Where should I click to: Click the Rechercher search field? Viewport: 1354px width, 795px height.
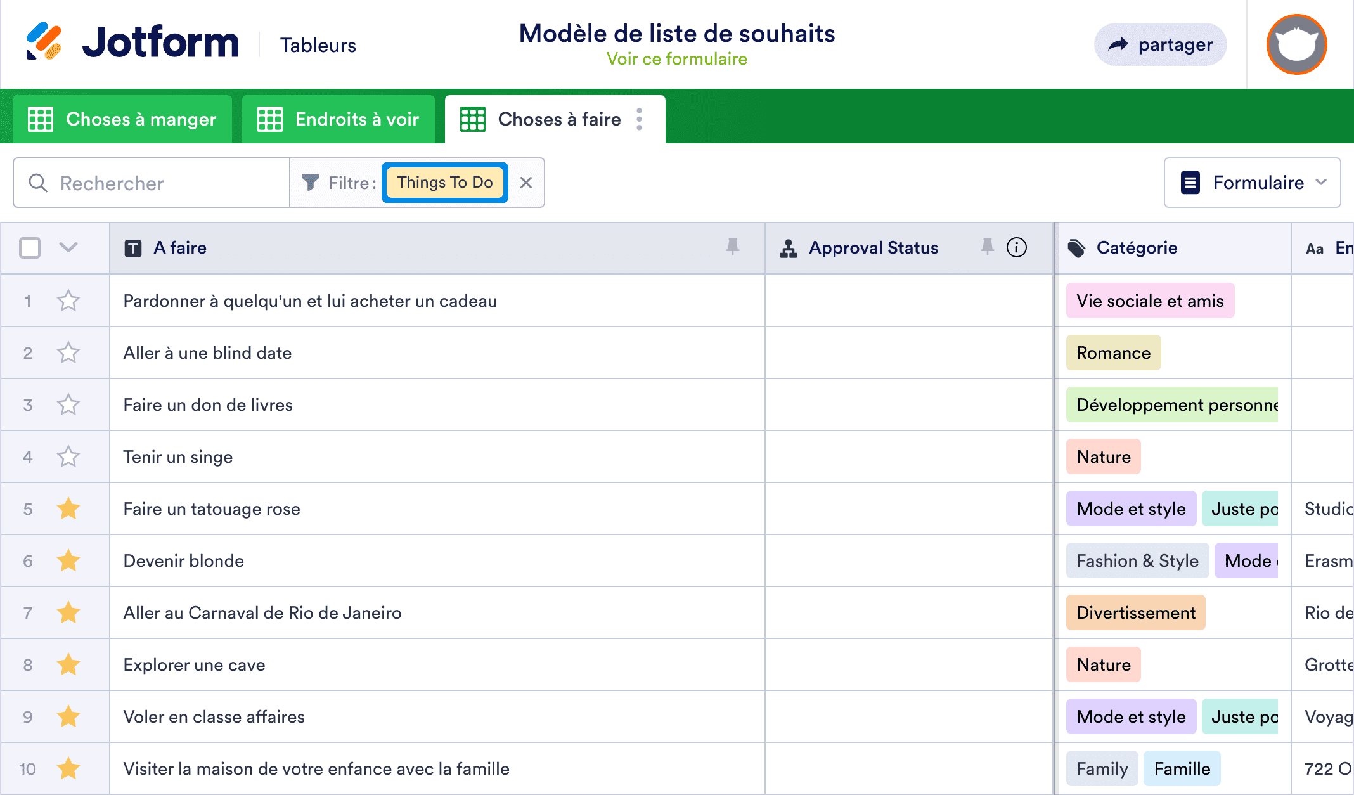152,183
